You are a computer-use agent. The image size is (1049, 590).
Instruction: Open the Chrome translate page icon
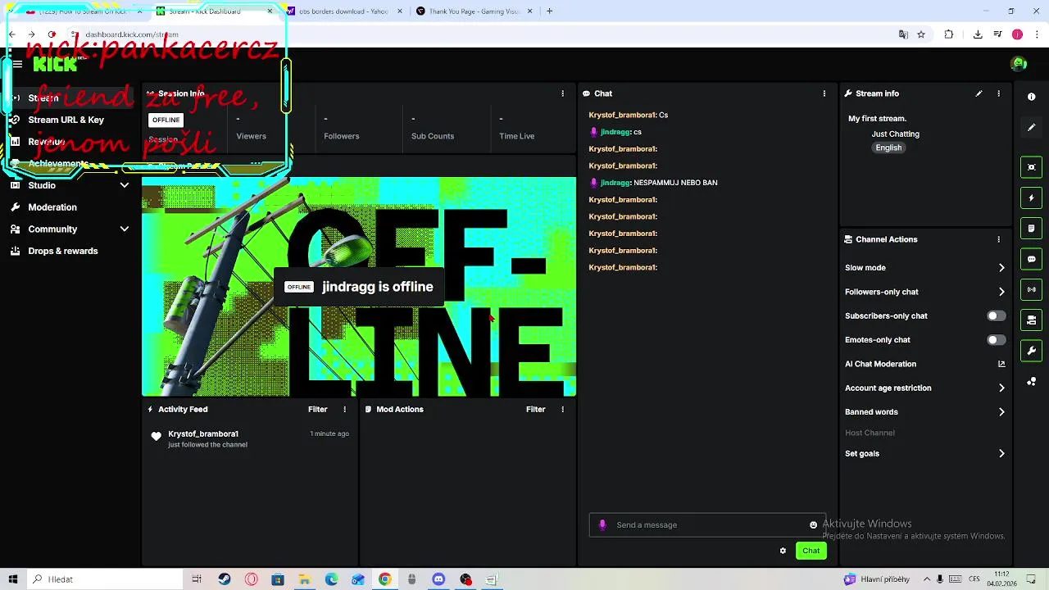pyautogui.click(x=903, y=34)
